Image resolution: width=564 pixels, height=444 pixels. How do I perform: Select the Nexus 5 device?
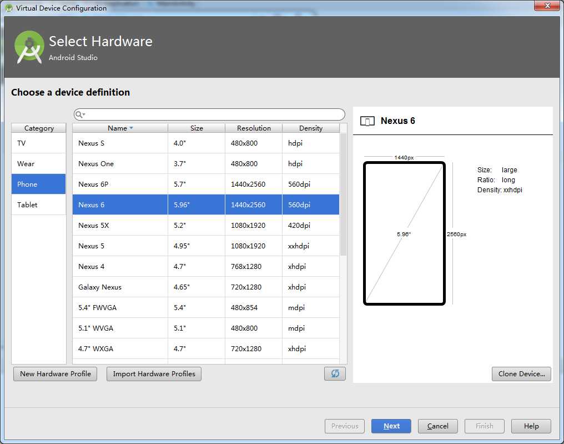tap(206, 246)
